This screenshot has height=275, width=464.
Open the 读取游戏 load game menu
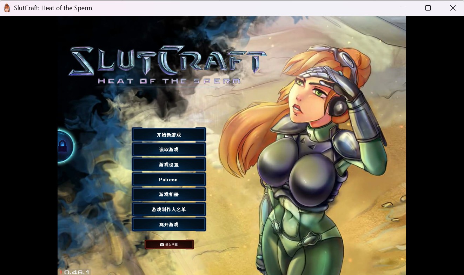[169, 149]
